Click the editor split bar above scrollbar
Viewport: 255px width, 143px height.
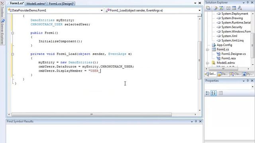pos(200,15)
